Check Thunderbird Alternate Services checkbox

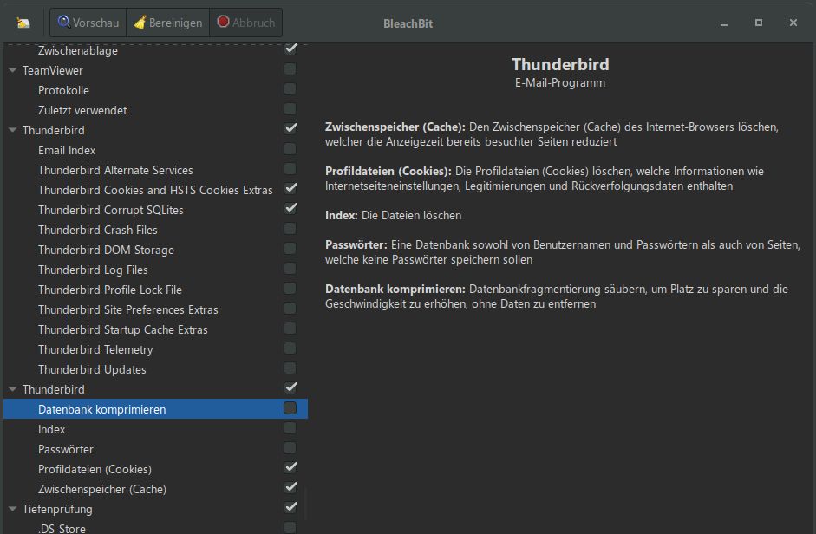290,169
